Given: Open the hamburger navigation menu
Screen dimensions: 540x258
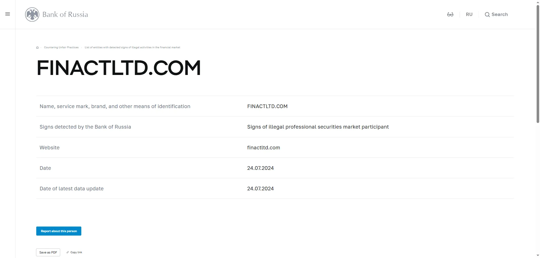Looking at the screenshot, I should click(x=8, y=14).
